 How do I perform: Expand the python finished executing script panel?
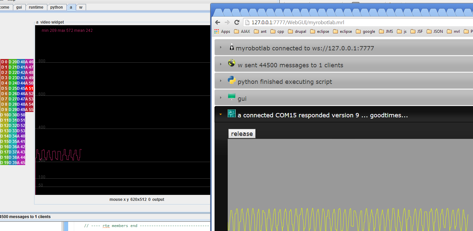344,81
